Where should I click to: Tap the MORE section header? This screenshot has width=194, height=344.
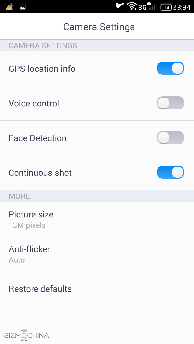tap(19, 196)
